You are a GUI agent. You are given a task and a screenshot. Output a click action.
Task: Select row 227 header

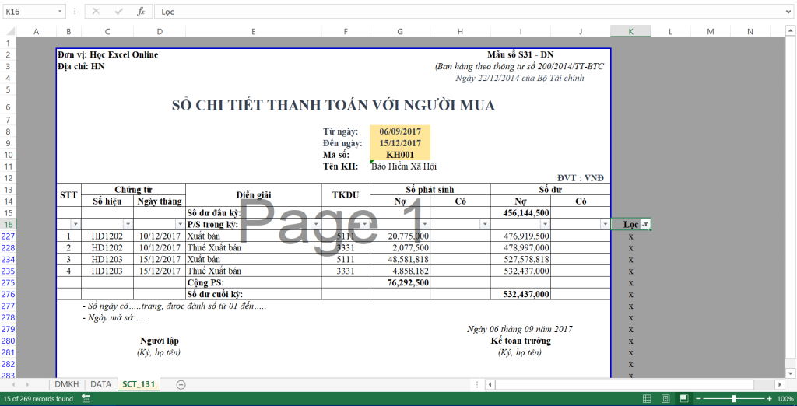tap(8, 236)
